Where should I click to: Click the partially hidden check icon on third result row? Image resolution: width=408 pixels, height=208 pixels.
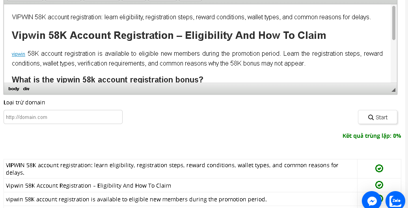click(381, 198)
